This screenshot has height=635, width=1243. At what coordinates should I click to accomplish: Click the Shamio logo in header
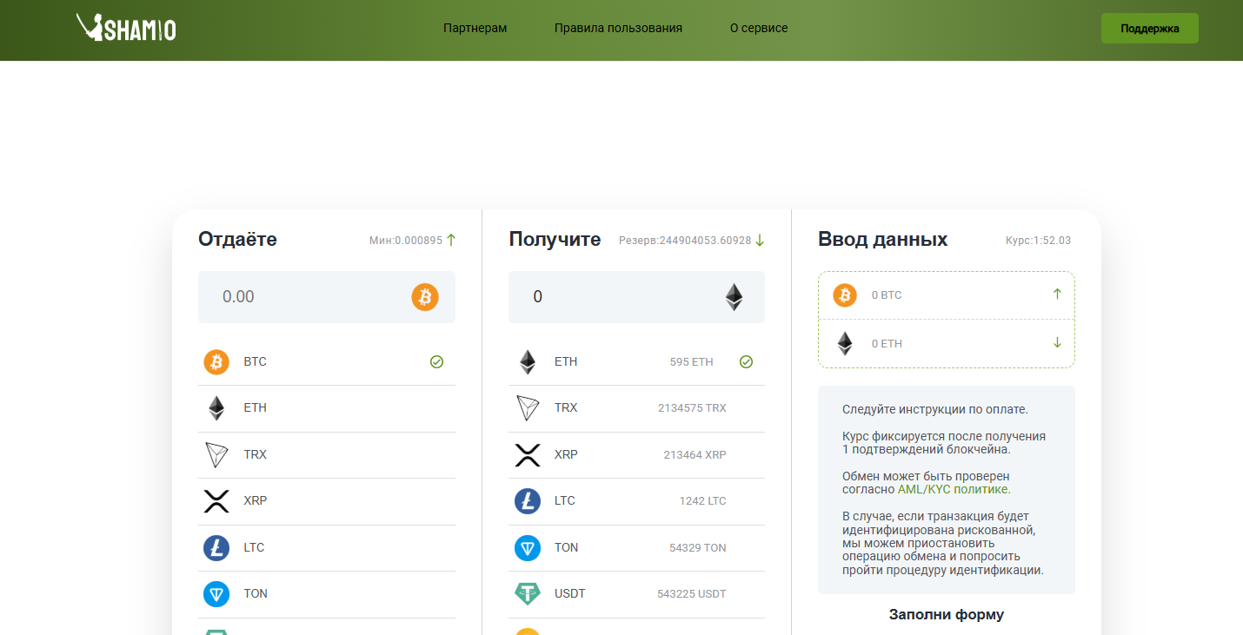(126, 28)
